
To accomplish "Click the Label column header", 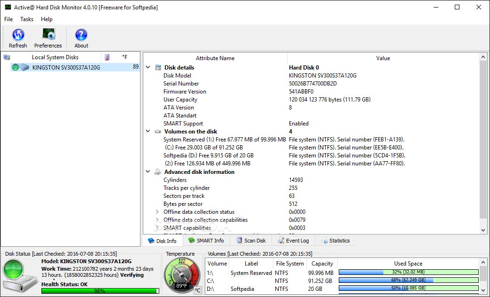I will tap(251, 264).
